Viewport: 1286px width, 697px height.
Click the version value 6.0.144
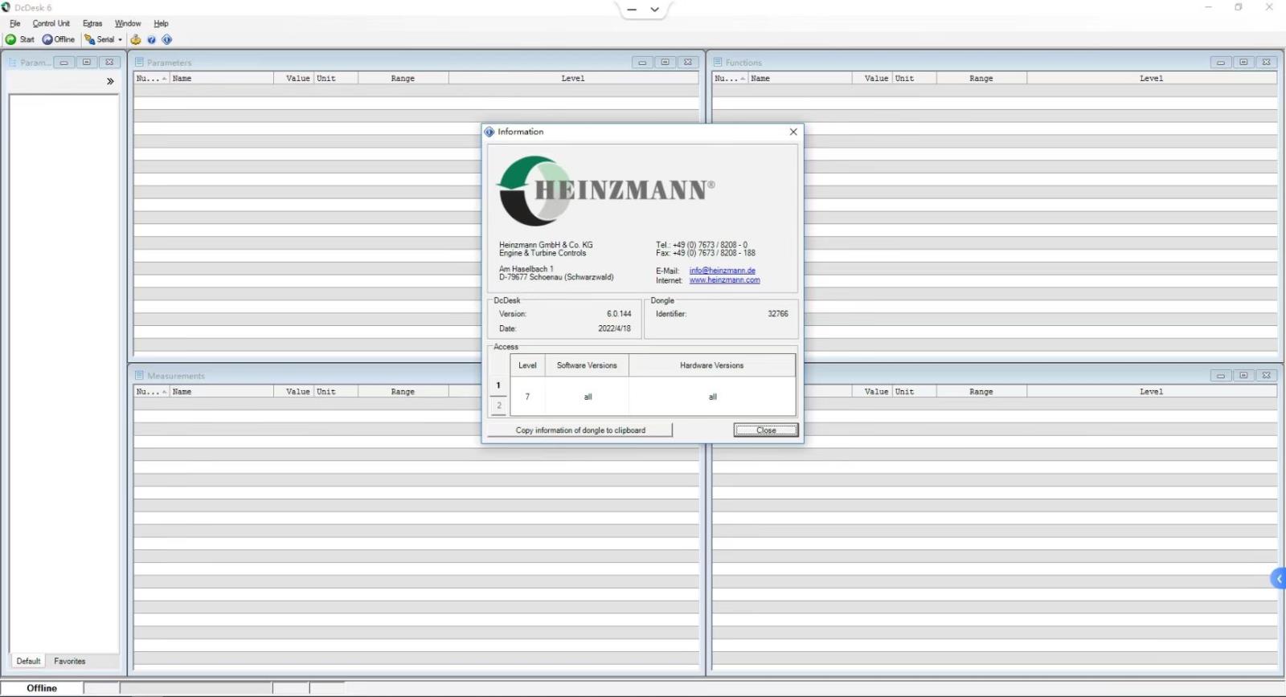619,314
